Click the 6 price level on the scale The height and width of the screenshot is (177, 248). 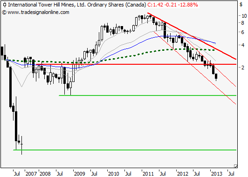243,32
